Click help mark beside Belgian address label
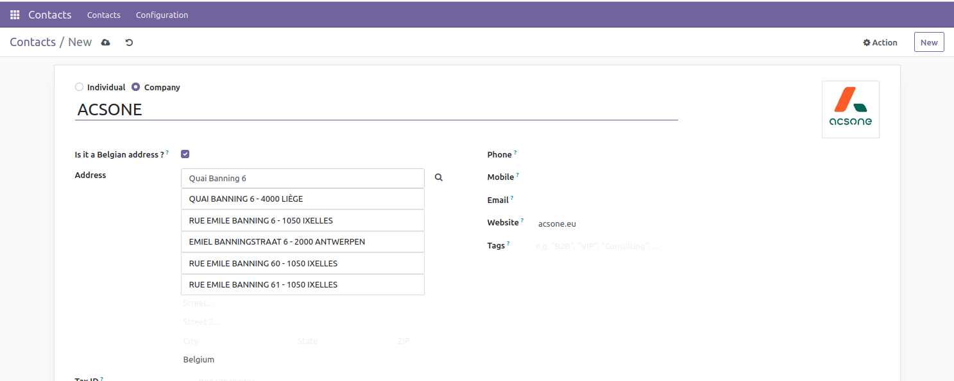The image size is (954, 381). click(x=167, y=152)
